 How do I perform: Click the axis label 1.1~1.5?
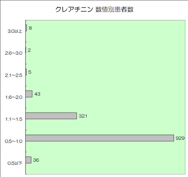coord(14,119)
